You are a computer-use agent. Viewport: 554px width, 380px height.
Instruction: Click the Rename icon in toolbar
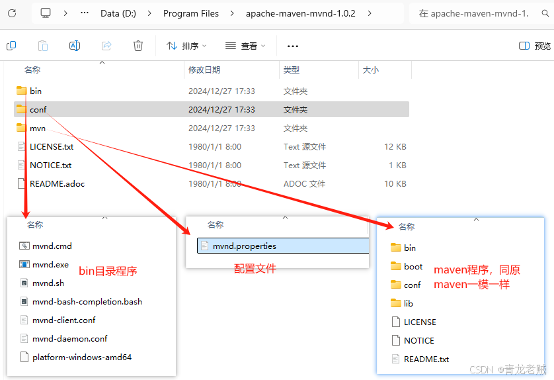(x=75, y=46)
